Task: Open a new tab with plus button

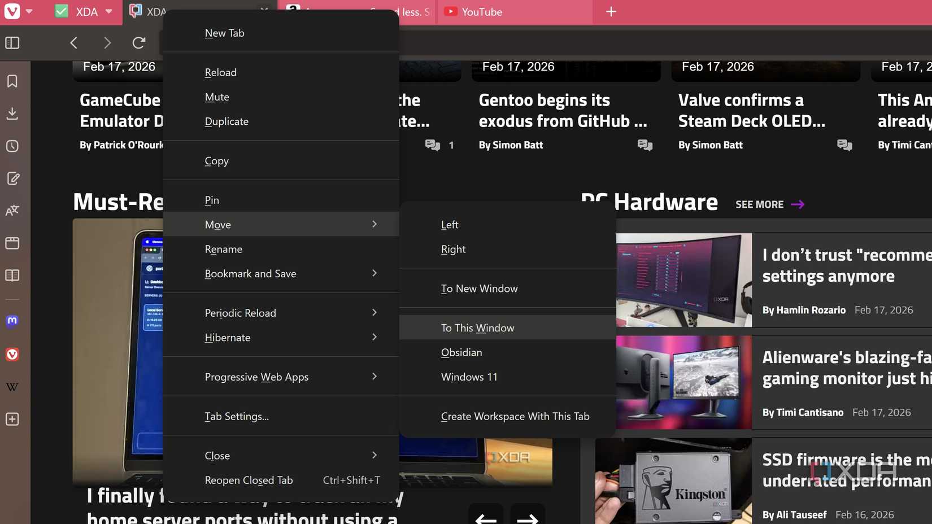Action: pos(611,12)
